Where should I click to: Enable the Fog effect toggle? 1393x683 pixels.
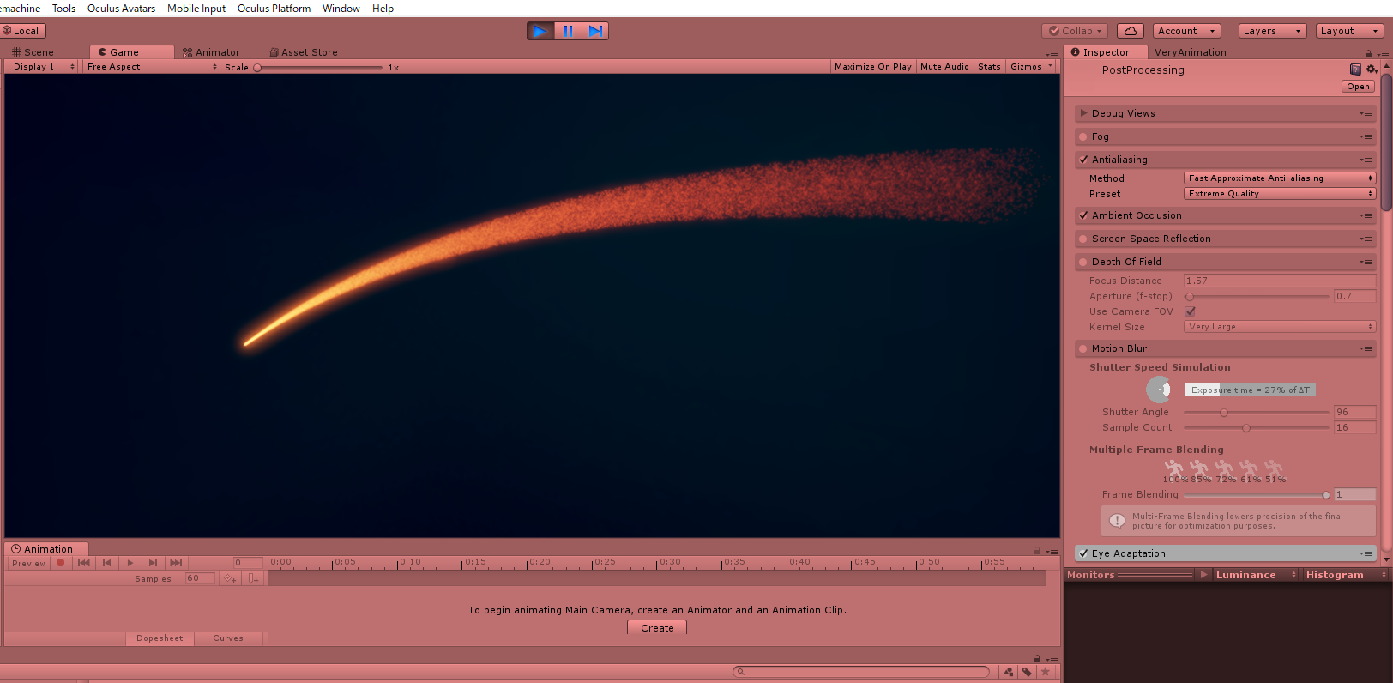pos(1083,136)
